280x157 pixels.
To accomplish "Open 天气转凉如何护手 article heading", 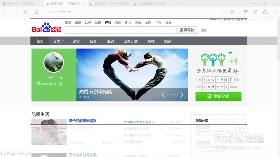I will coord(83,155).
